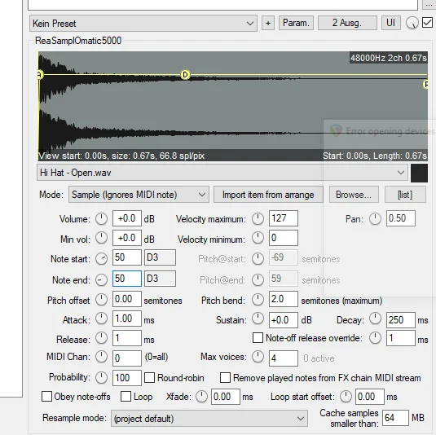Image resolution: width=436 pixels, height=435 pixels.
Task: Click the Max voices knob
Action: pyautogui.click(x=258, y=357)
